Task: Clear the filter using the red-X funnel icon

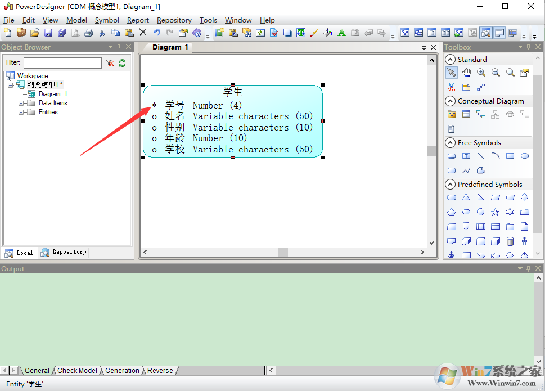Action: click(x=110, y=63)
